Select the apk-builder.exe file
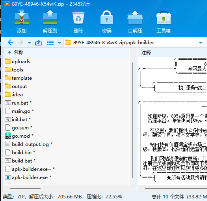The width and height of the screenshot is (207, 201). coord(30,177)
